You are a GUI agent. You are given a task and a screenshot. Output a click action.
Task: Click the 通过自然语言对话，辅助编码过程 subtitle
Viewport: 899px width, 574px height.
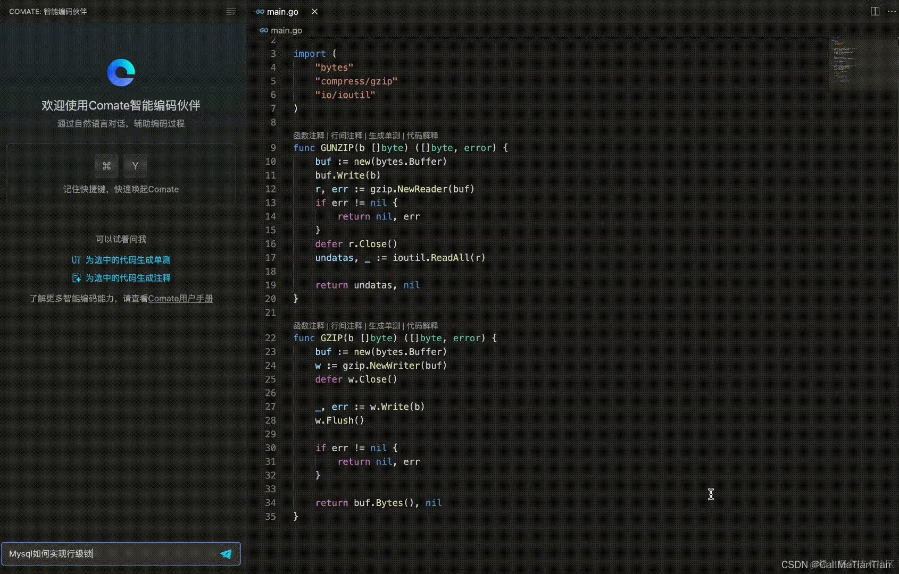click(x=121, y=123)
